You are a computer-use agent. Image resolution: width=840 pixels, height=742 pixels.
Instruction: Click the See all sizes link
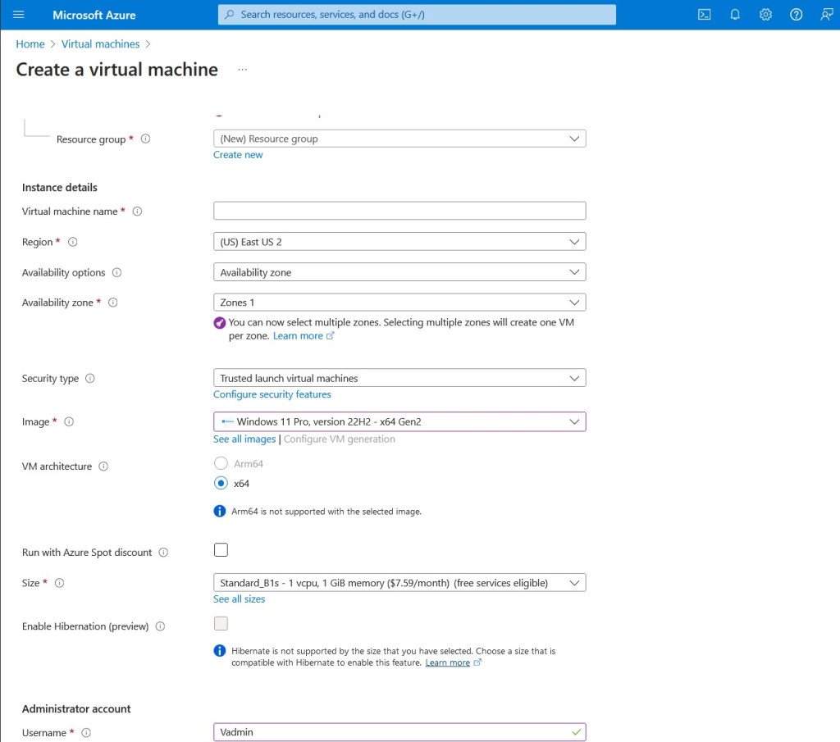coord(239,599)
